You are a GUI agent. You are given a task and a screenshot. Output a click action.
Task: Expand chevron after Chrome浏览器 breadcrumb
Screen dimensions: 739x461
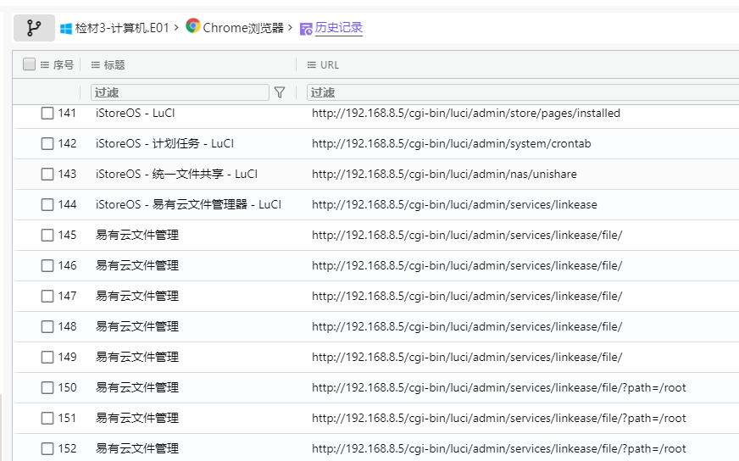coord(291,27)
